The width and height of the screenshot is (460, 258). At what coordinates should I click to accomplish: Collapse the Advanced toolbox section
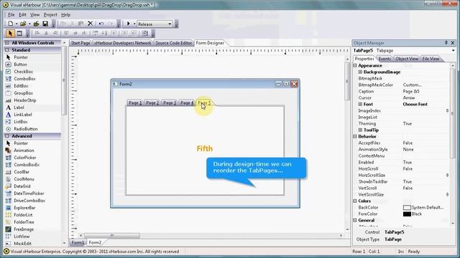[7, 136]
